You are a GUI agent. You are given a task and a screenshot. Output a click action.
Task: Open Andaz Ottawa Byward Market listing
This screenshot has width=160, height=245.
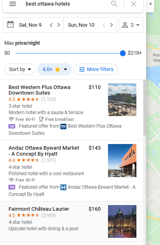(44, 151)
